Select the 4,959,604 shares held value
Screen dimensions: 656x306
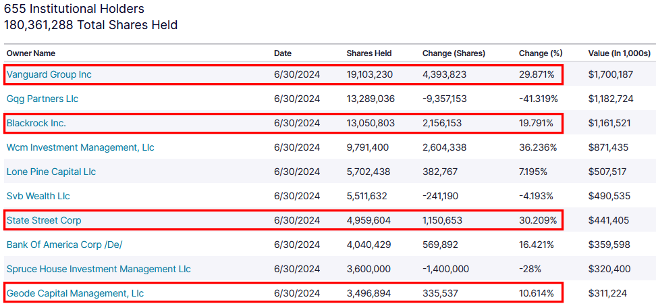[369, 221]
